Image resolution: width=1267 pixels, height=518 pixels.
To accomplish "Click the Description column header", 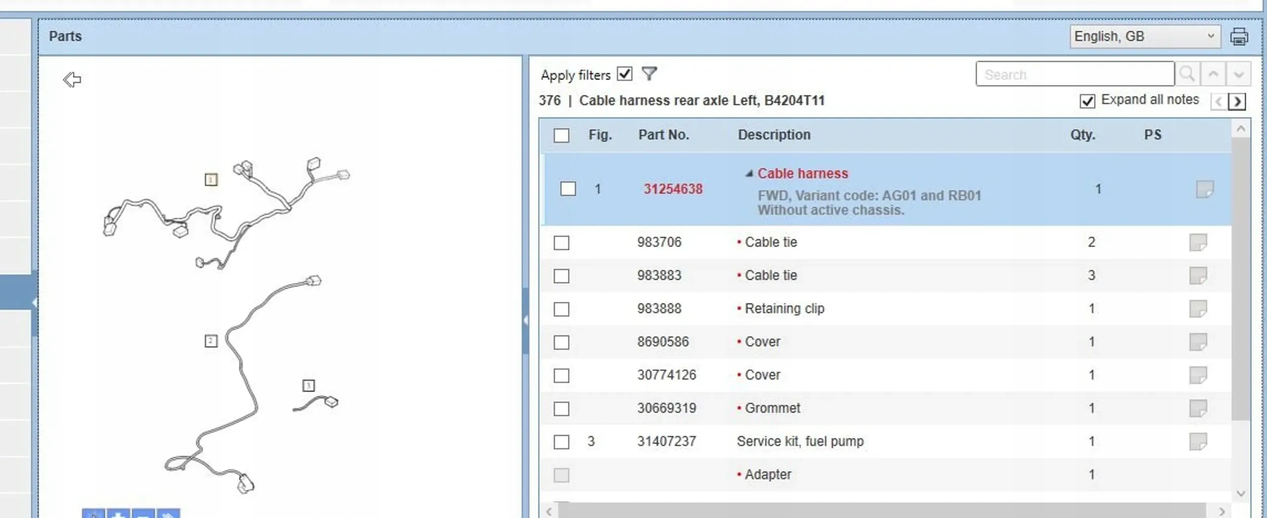I will click(774, 135).
